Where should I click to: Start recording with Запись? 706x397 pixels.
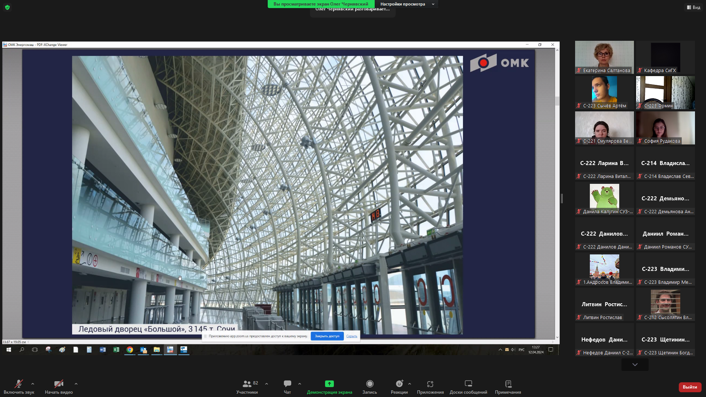[370, 387]
